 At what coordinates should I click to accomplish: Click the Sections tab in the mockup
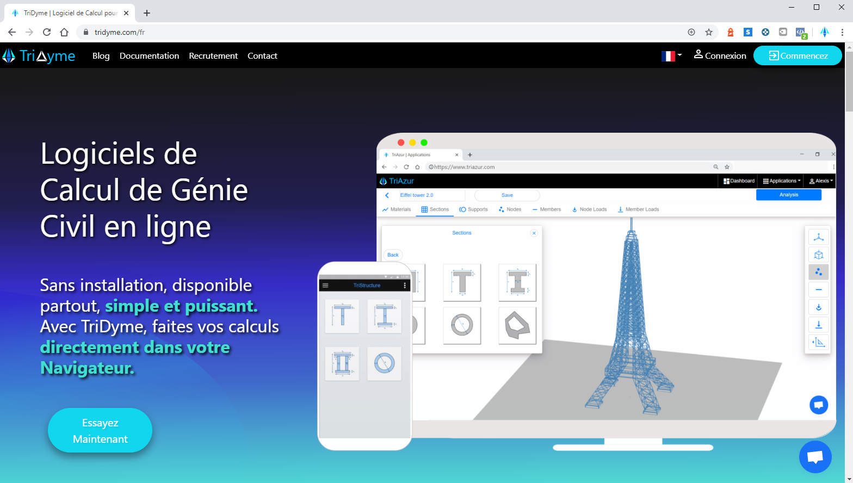pyautogui.click(x=435, y=209)
